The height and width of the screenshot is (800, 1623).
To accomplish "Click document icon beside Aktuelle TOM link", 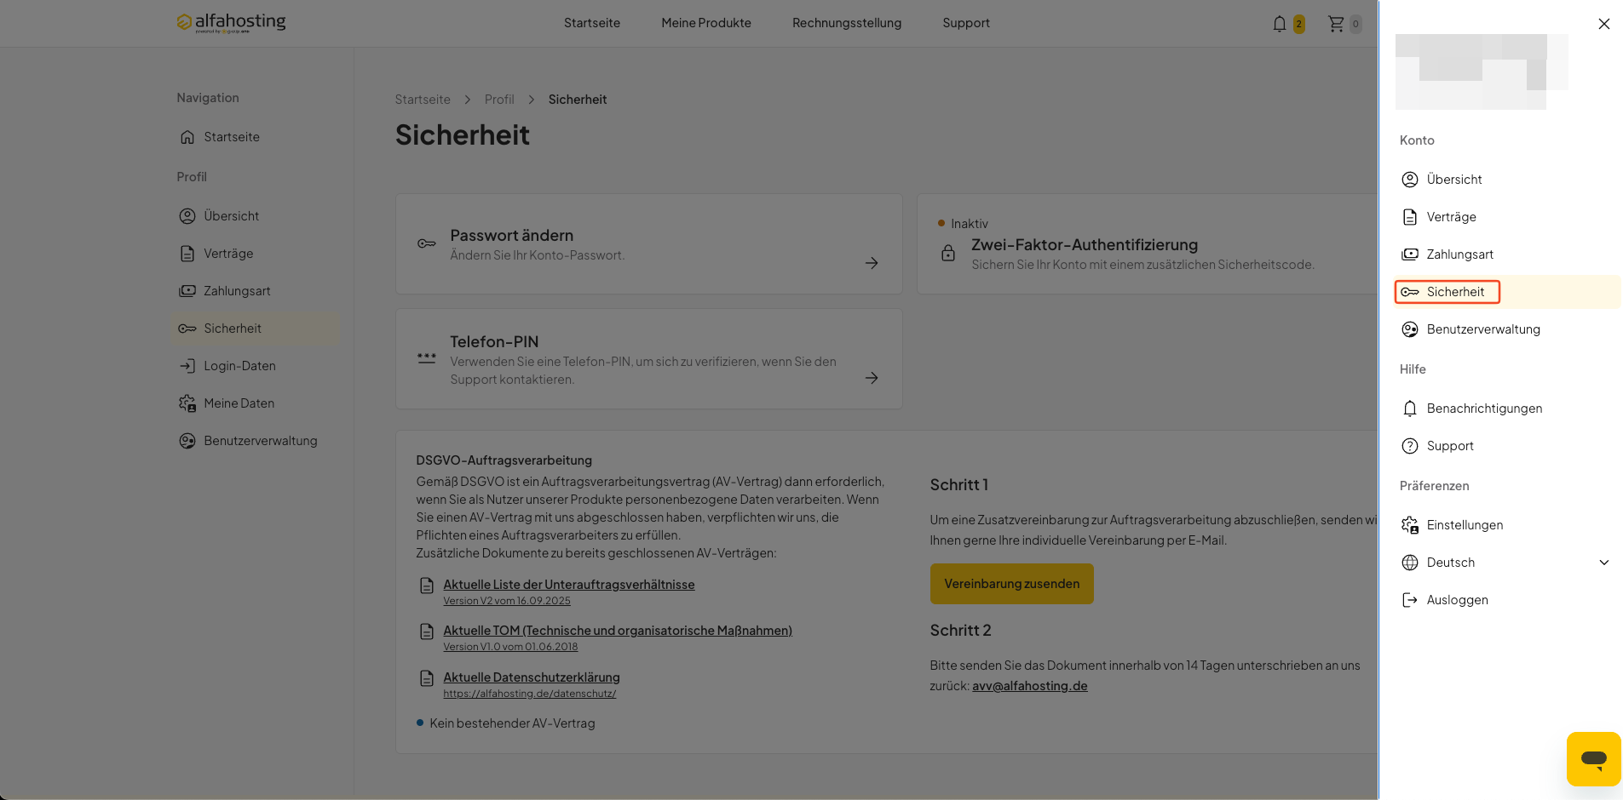I will 427,631.
